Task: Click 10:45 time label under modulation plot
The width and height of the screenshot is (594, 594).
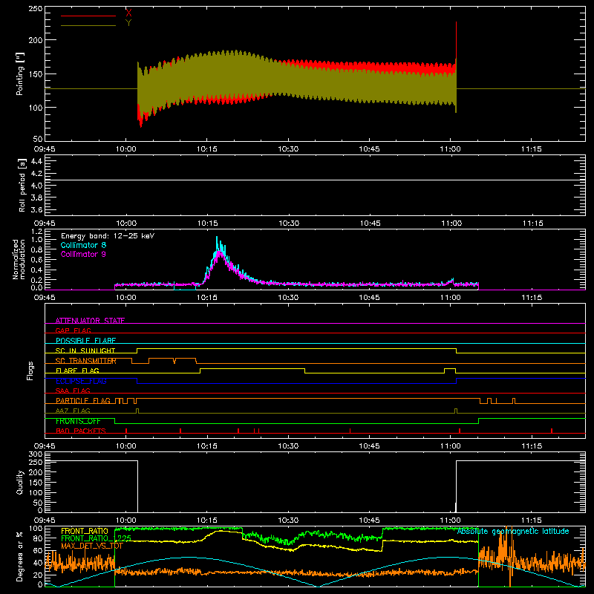Action: pos(369,298)
